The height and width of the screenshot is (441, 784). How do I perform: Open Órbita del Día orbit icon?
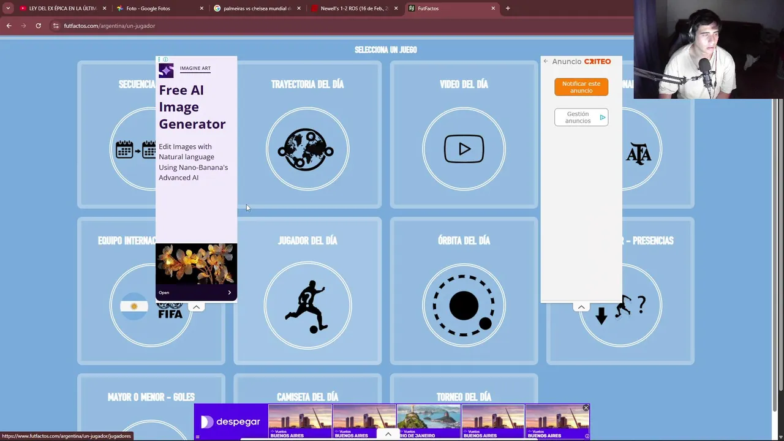464,306
